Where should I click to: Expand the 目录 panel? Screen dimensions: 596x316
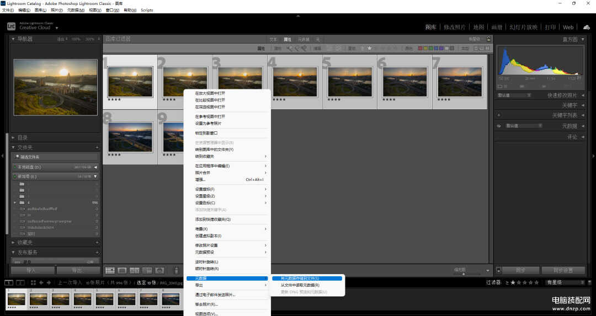(x=13, y=137)
